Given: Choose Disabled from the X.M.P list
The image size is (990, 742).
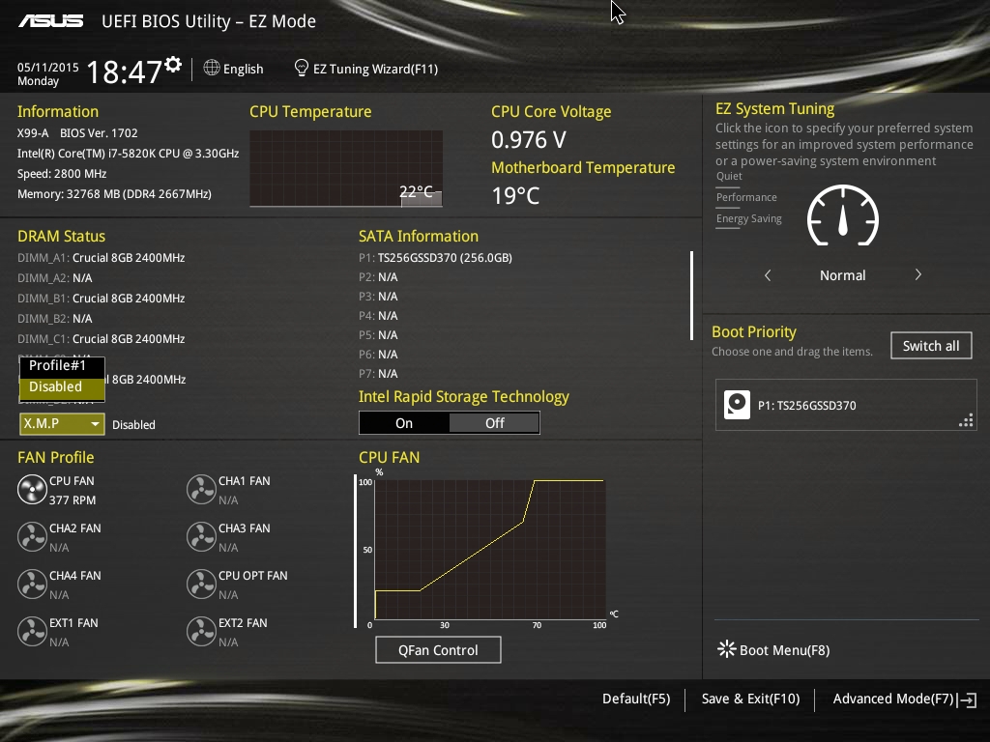Looking at the screenshot, I should click(62, 387).
